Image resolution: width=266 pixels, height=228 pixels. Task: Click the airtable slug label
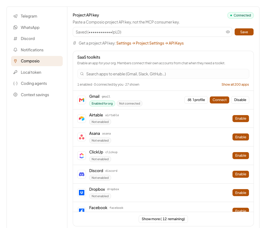(112, 115)
